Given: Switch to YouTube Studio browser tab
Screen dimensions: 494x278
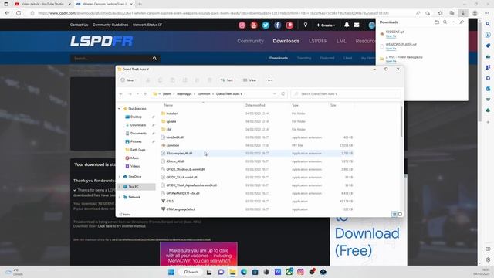Looking at the screenshot, I should pyautogui.click(x=42, y=4).
